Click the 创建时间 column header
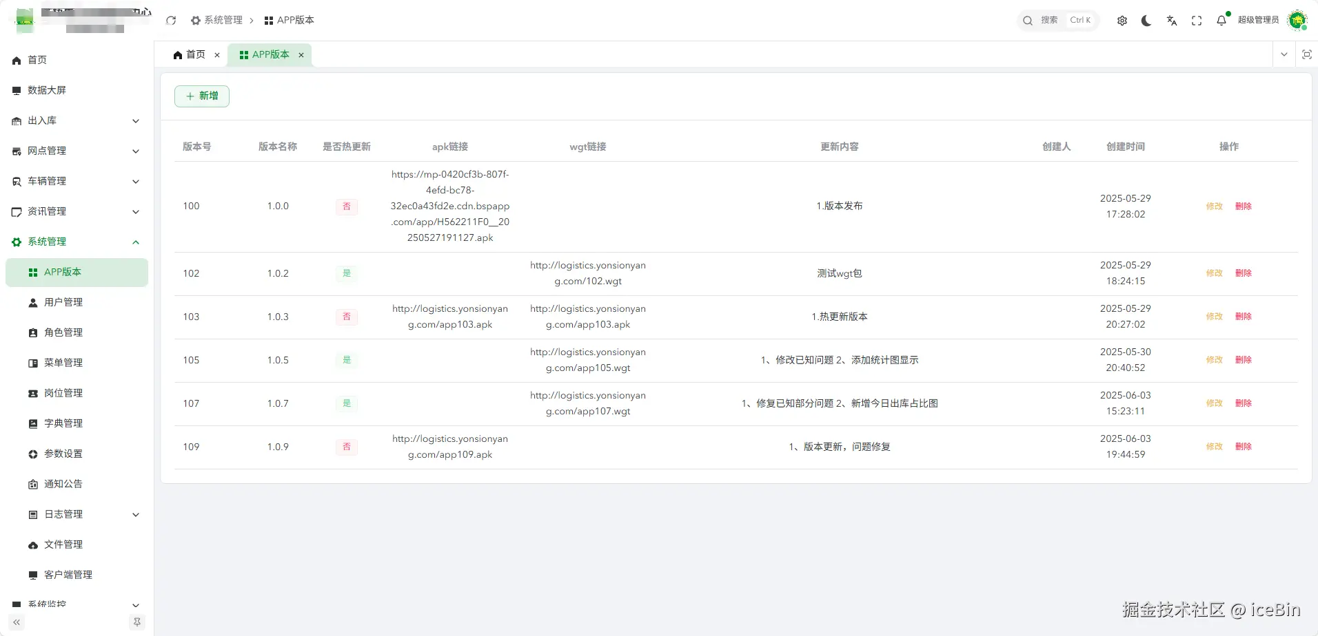The width and height of the screenshot is (1318, 636). [x=1126, y=147]
